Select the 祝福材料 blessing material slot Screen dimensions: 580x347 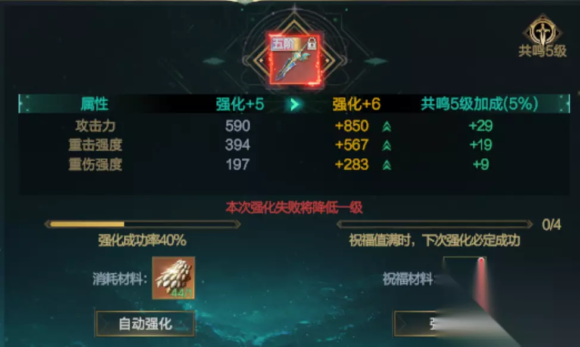coord(464,278)
